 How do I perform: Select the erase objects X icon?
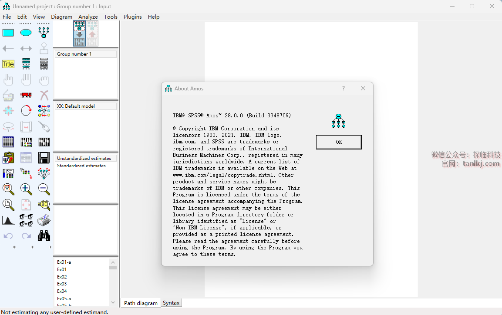point(44,95)
